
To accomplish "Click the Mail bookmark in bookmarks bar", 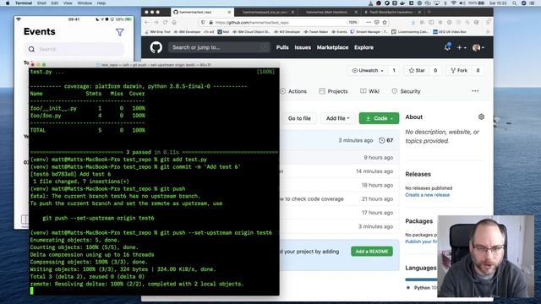I will pos(223,32).
